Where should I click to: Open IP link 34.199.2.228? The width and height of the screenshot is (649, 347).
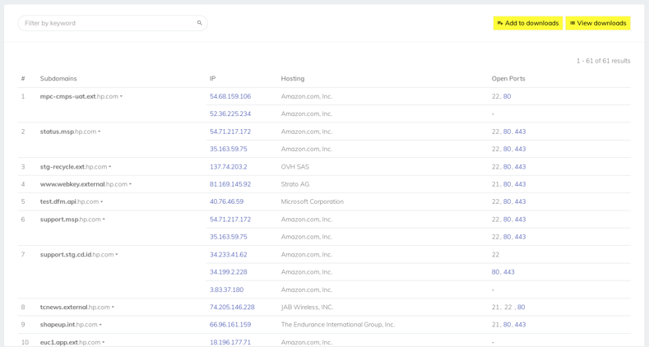[229, 272]
